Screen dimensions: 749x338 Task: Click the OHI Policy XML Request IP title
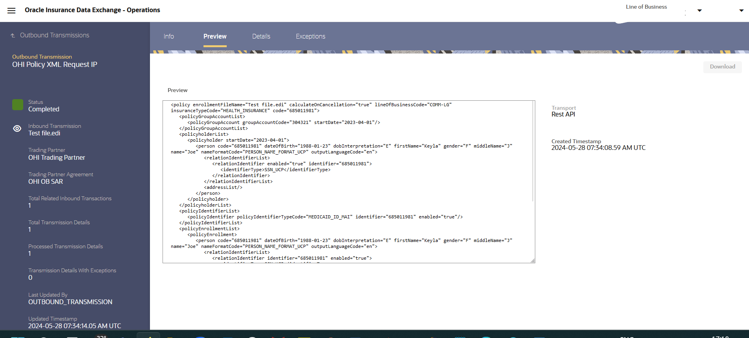point(55,65)
